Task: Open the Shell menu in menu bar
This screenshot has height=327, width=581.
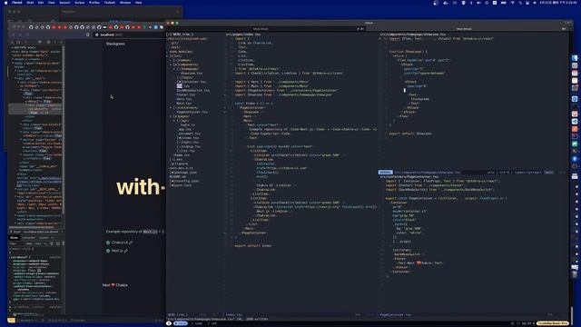Action: [x=30, y=3]
